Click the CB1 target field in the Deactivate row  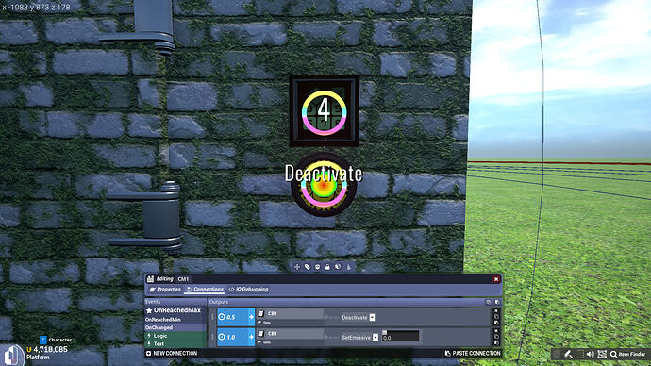(290, 314)
